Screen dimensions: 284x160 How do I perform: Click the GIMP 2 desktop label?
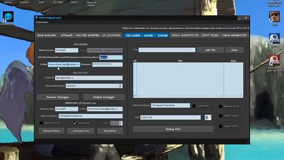[x=75, y=2]
